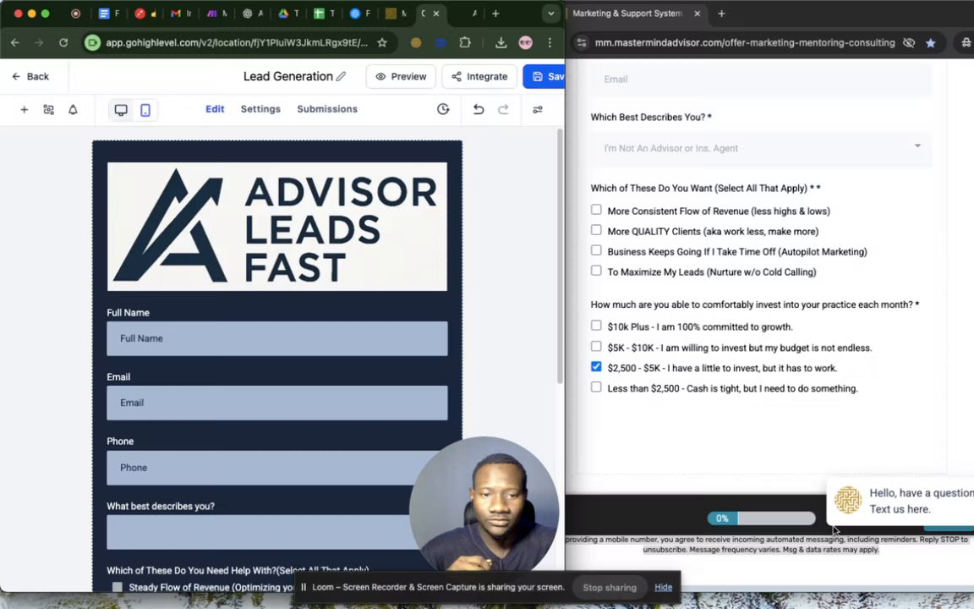Switch to the Google Drive tab
Viewport: 974px width, 609px height.
pos(288,13)
